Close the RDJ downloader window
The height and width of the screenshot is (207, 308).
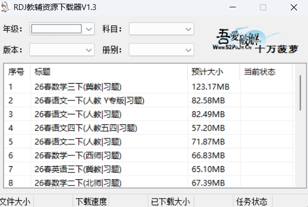click(294, 7)
